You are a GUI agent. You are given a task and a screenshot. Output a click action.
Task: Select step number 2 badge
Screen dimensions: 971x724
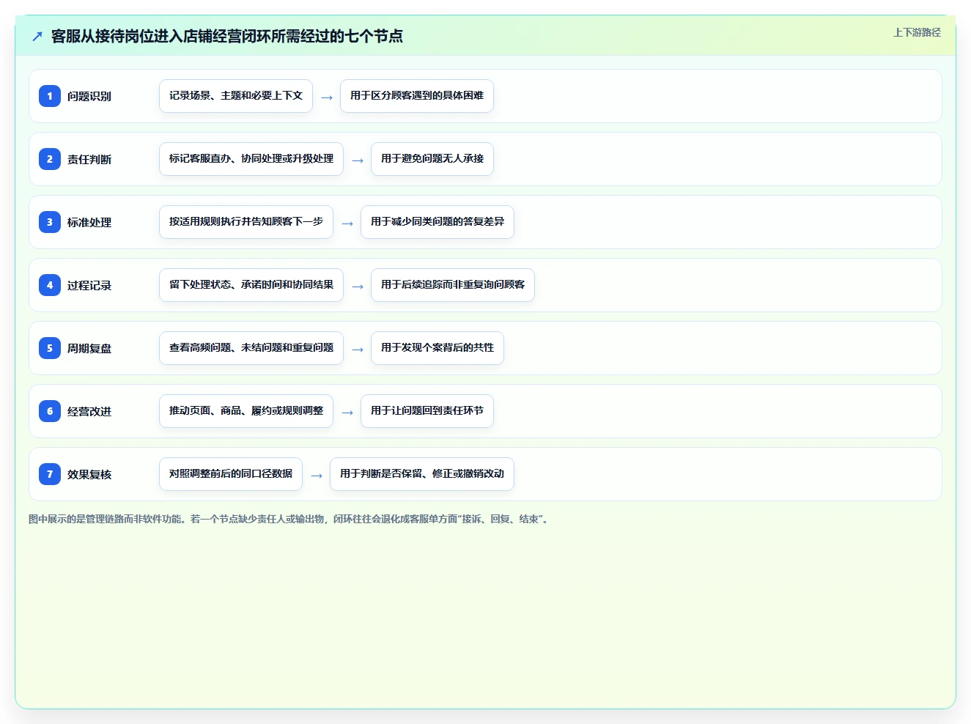tap(50, 159)
